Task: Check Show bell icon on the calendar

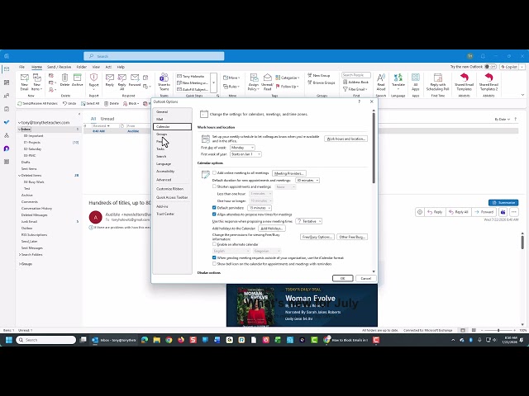Action: coord(214,264)
